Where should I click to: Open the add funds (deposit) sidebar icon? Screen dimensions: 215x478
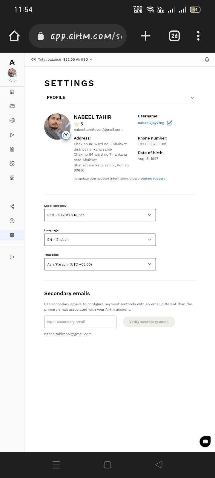(12, 106)
